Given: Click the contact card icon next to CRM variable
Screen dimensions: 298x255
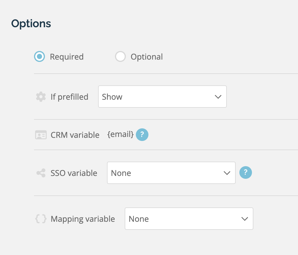Looking at the screenshot, I should tap(41, 135).
